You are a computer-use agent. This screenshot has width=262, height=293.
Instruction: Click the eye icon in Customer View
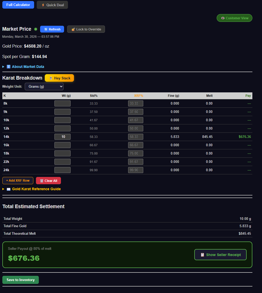click(222, 18)
